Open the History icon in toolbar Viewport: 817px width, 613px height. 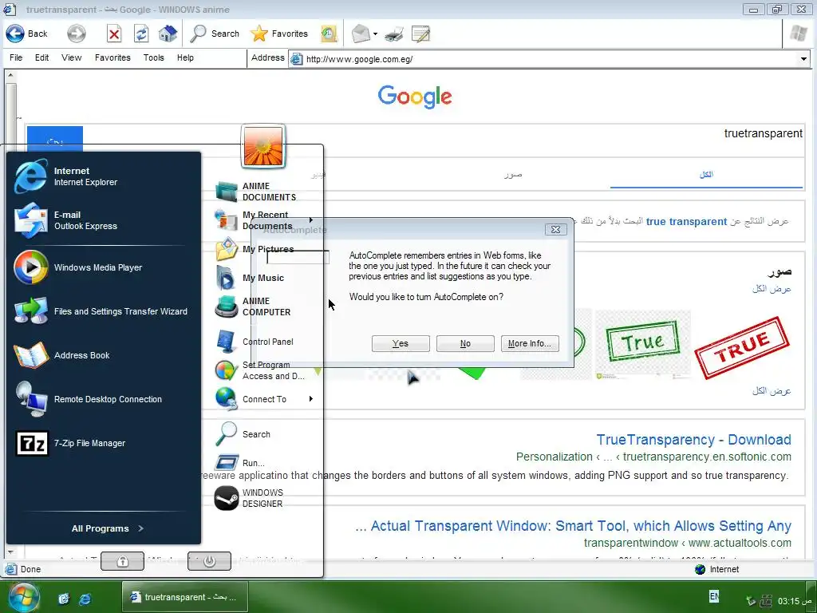[329, 34]
